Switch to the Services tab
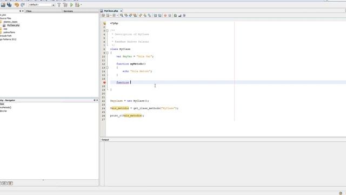Viewport: 346px width, 195px height. pyautogui.click(x=68, y=11)
